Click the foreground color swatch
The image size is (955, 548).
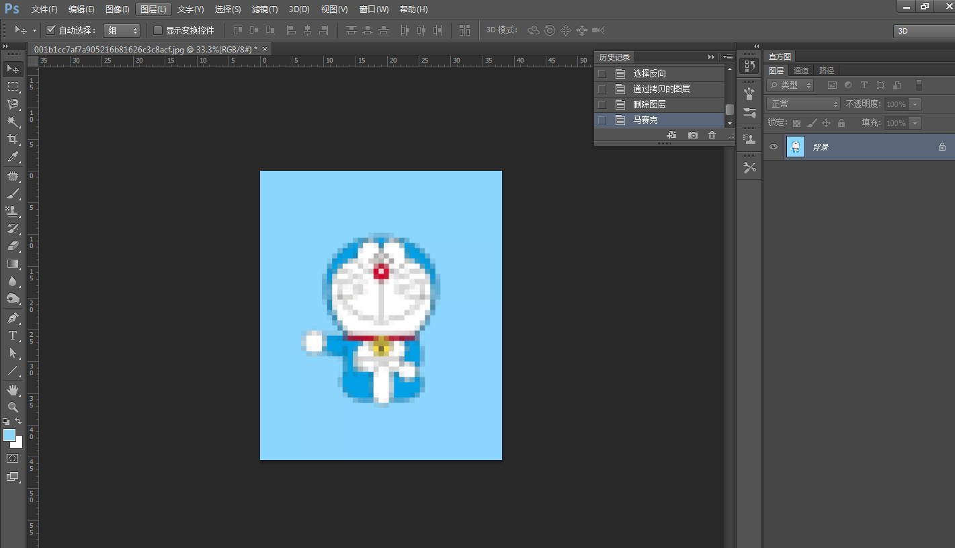tap(9, 435)
